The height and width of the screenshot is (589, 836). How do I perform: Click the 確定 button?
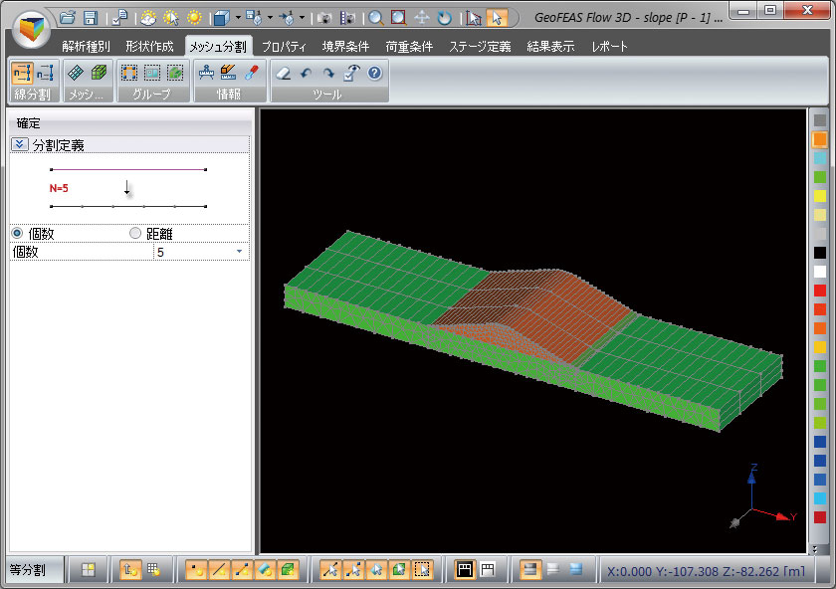click(x=29, y=123)
